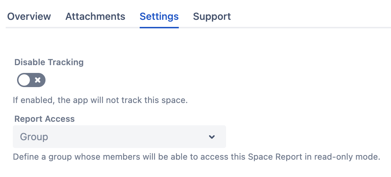Image resolution: width=391 pixels, height=177 pixels.
Task: Open the Report Access dropdown
Action: [119, 137]
